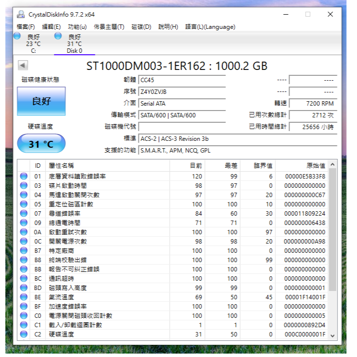Image resolution: width=357 pixels, height=357 pixels.
Task: Click the status orb of attribute 09
Action: pyautogui.click(x=23, y=223)
